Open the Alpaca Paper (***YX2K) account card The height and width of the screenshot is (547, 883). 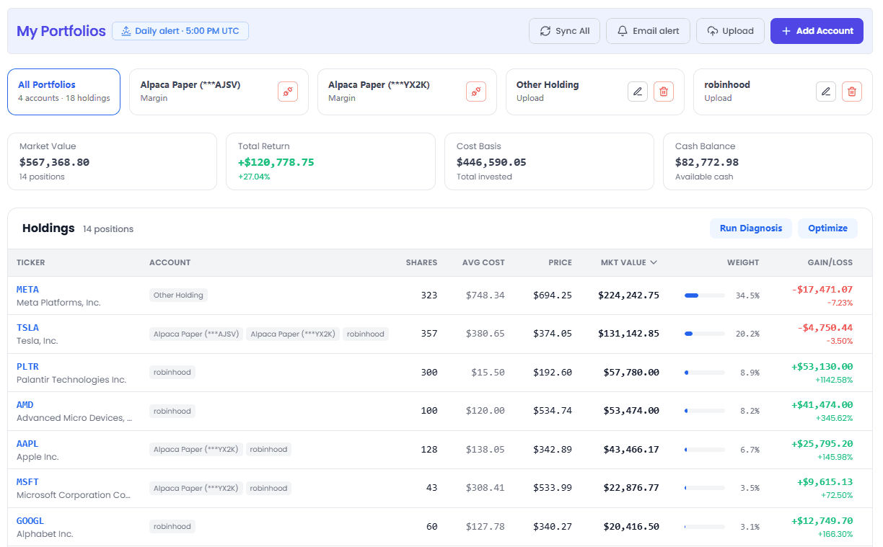[x=407, y=92]
